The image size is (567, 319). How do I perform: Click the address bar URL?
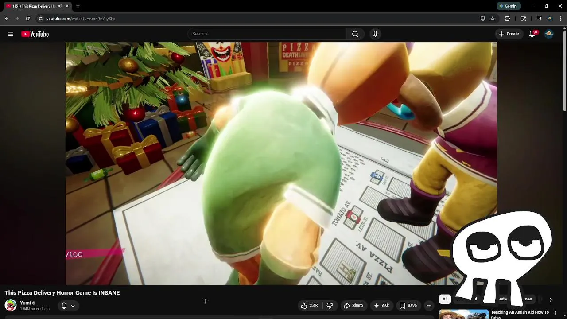pyautogui.click(x=81, y=19)
